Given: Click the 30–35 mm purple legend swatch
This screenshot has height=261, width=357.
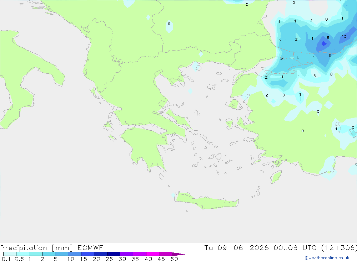Looking at the screenshot, I should [x=127, y=254].
